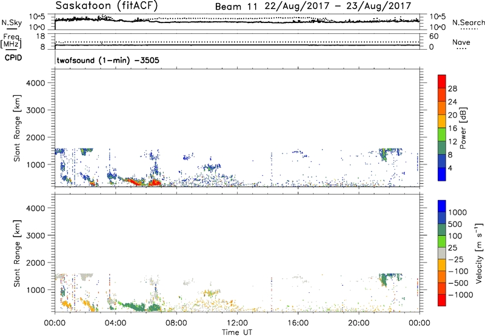Click the 'Time UT' axis title
Image resolution: width=485 pixels, height=336 pixels.
(x=237, y=332)
